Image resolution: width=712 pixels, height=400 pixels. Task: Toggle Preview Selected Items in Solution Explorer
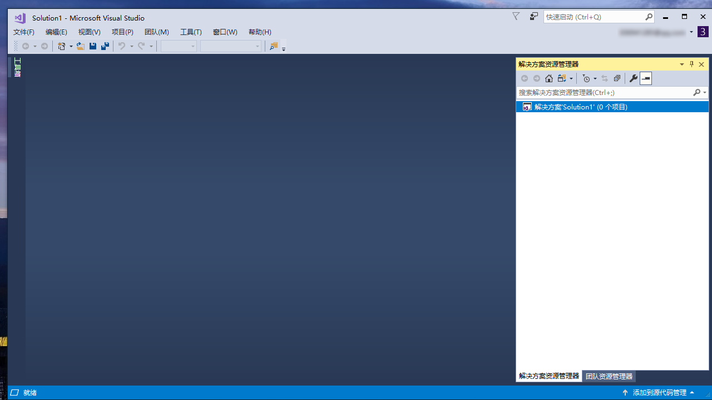coord(645,78)
